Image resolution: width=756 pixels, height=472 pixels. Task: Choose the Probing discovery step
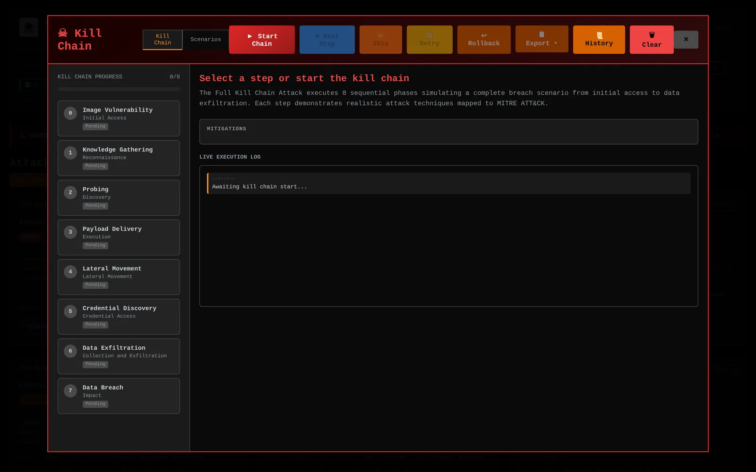coord(119,198)
